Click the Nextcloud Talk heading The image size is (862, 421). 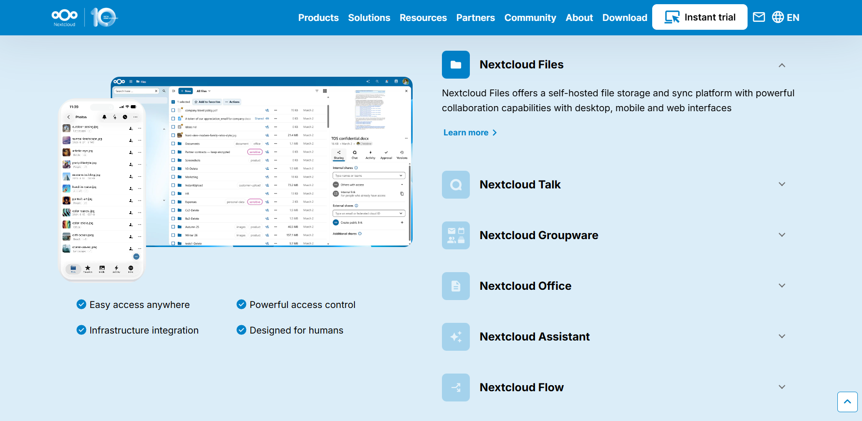pos(520,185)
